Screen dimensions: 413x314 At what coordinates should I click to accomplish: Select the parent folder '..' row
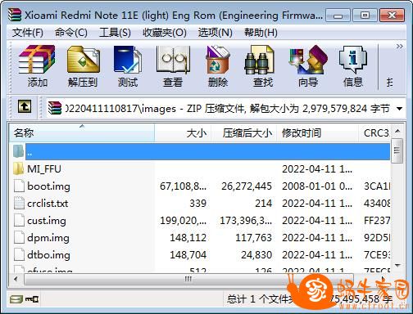click(202, 151)
